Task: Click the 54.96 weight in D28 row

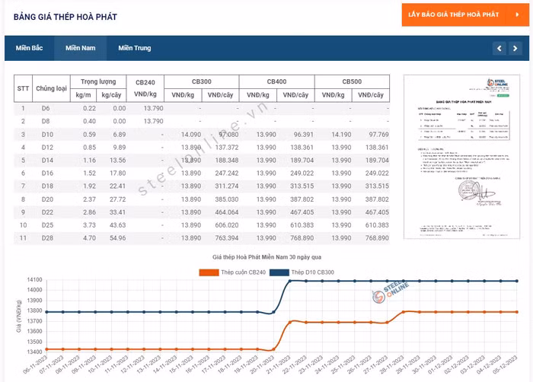Action: 117,238
